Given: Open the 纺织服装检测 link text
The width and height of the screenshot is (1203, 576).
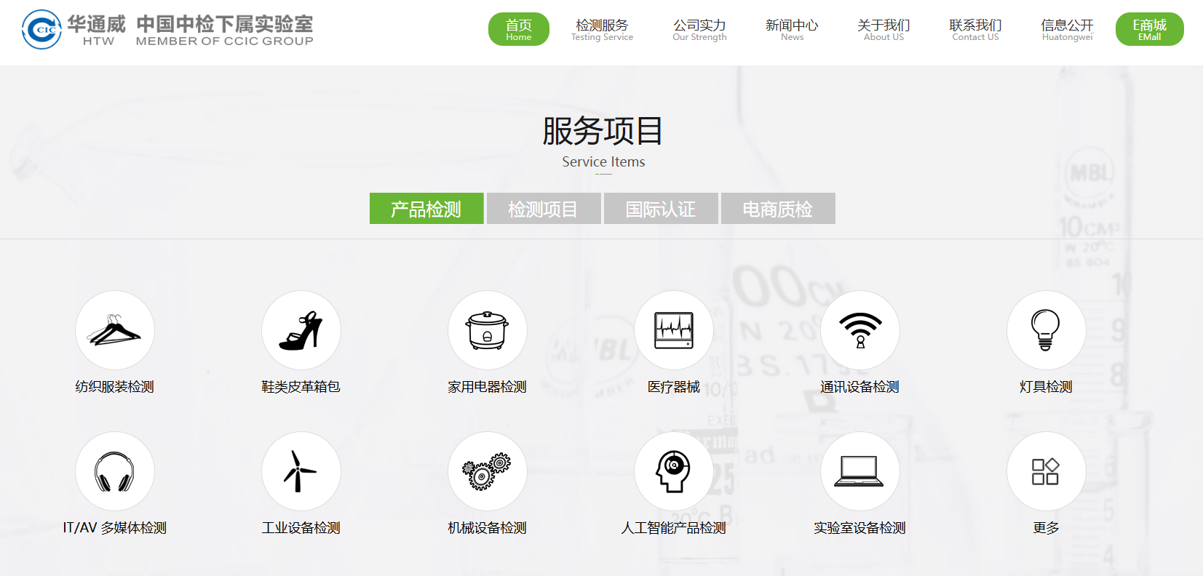Looking at the screenshot, I should (x=115, y=387).
